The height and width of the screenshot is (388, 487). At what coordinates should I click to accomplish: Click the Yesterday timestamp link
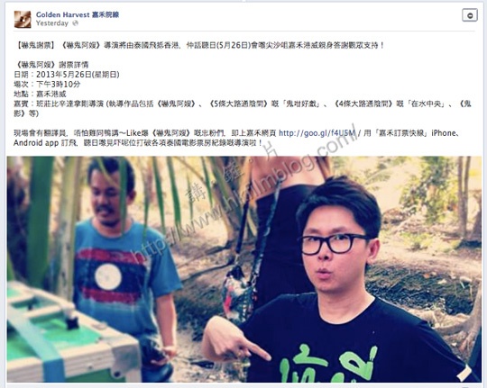pos(52,23)
